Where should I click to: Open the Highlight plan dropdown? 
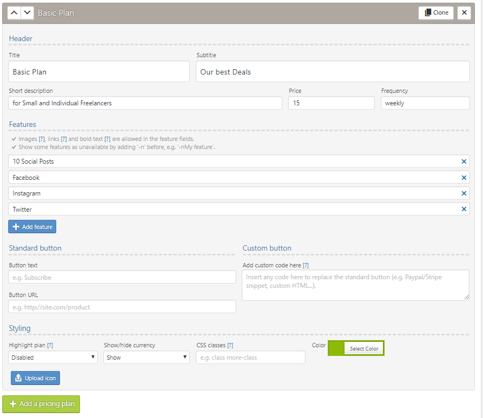pos(53,358)
